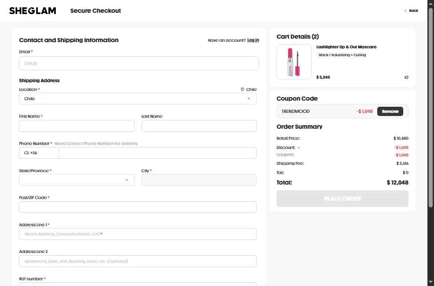Viewport: 434px width, 286px height.
Task: Focus the Email input field
Action: tap(139, 63)
